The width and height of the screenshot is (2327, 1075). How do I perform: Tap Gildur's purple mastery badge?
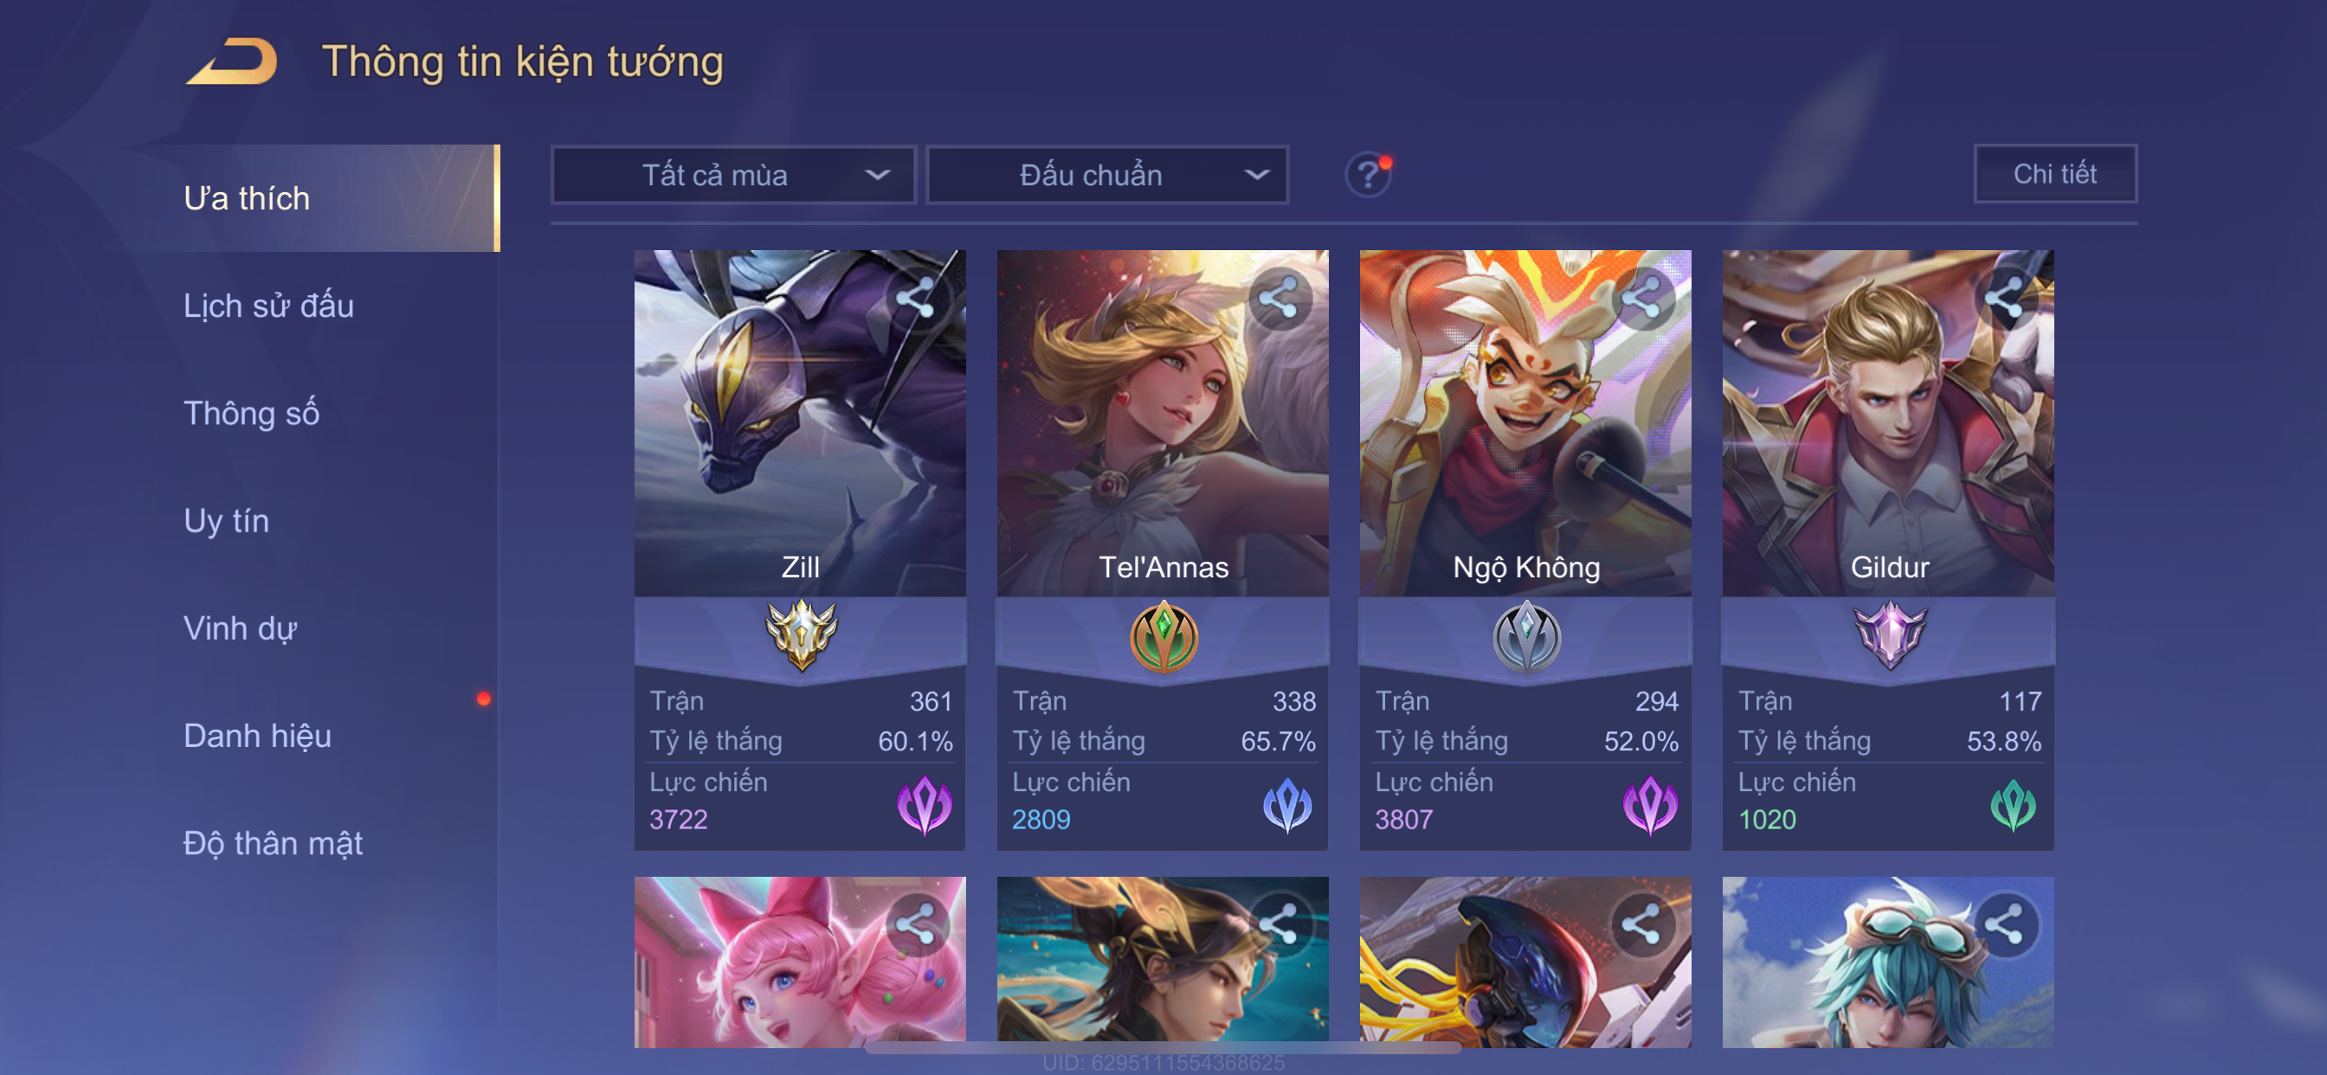coord(1889,635)
